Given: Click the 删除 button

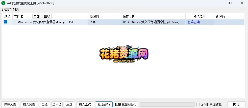Looking at the screenshot, I should pos(47,16).
